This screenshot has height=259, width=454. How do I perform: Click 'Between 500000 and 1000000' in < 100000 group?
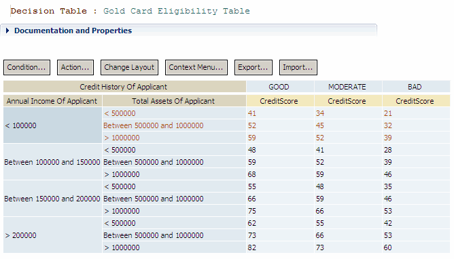pos(174,125)
